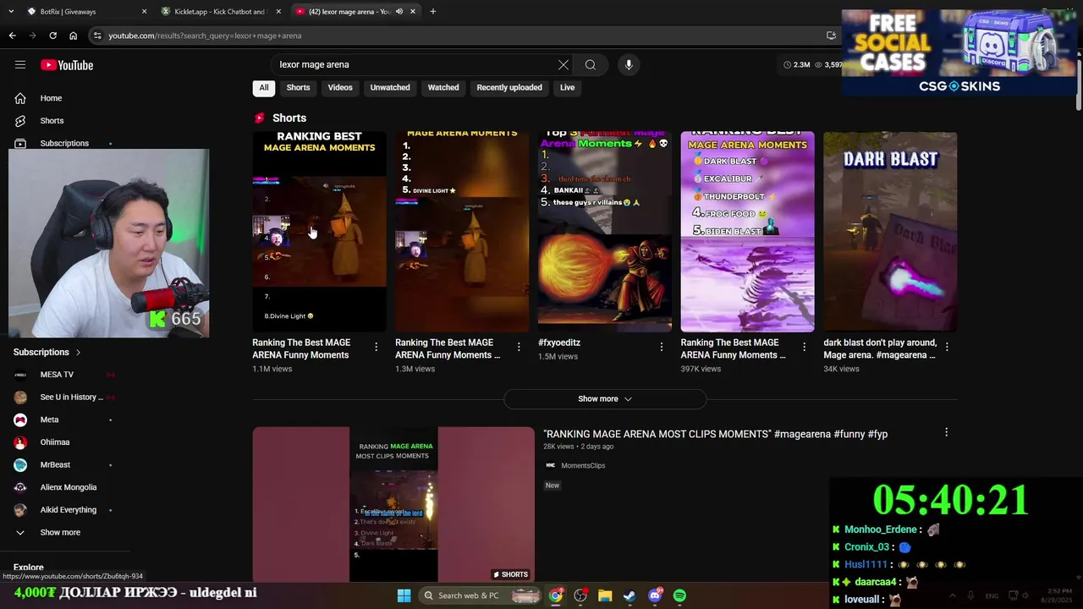
Task: Open the browser home page
Action: coord(73,36)
